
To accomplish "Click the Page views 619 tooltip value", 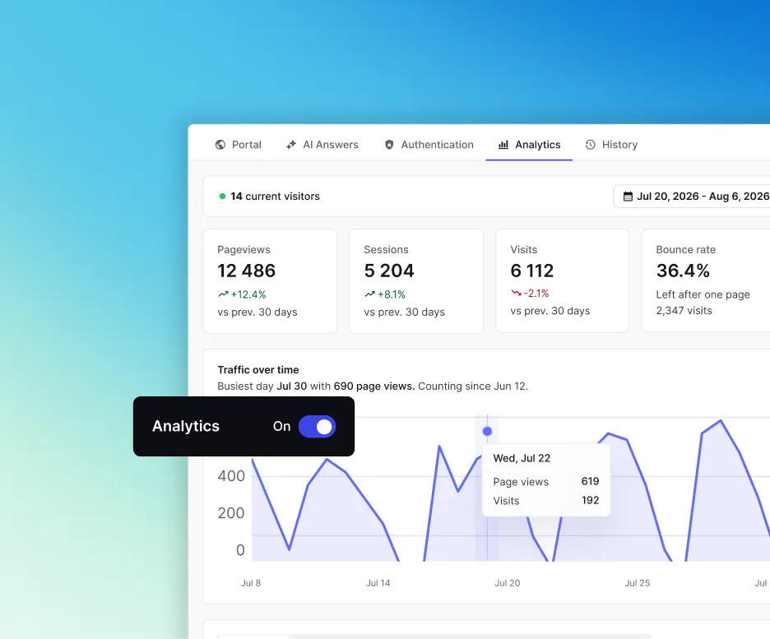I will tap(591, 481).
